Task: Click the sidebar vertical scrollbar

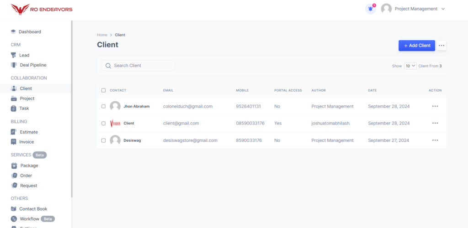Action: click(x=71, y=109)
